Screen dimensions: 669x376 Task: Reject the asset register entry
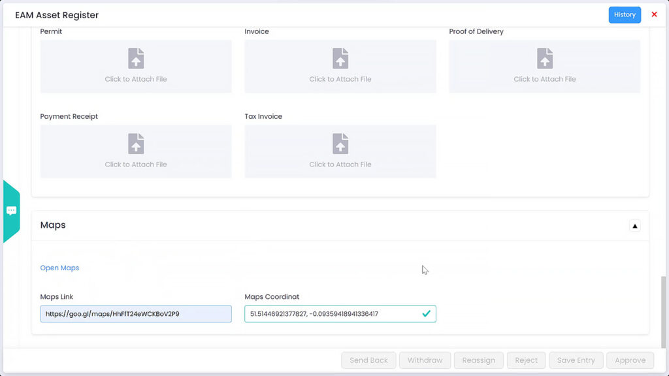526,360
